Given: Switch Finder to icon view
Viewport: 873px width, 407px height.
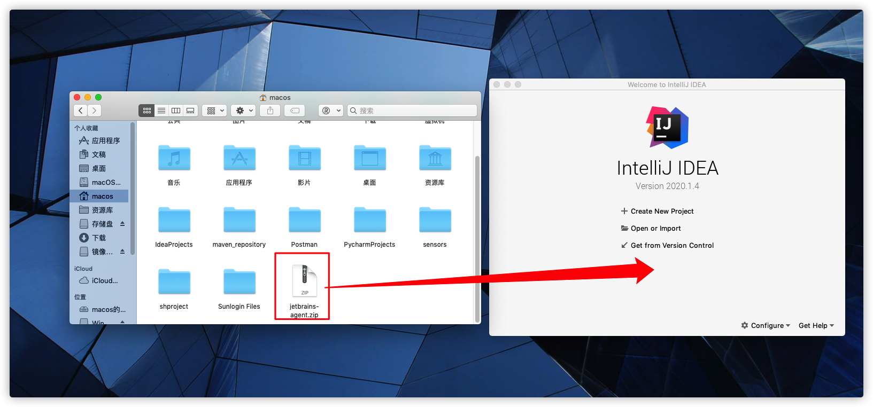Looking at the screenshot, I should [146, 111].
